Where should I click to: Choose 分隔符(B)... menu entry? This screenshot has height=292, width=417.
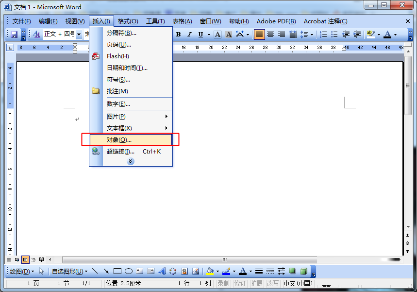tap(131, 33)
